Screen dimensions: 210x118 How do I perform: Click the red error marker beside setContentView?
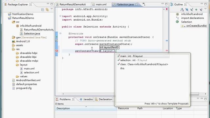tap(57, 51)
